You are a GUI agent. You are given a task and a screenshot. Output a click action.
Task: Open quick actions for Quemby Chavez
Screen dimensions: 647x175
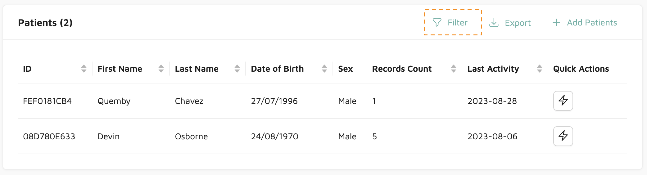tap(563, 101)
